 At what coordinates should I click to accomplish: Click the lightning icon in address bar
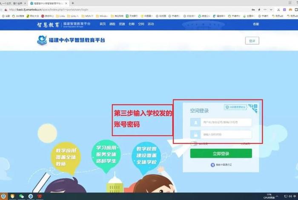[259, 10]
